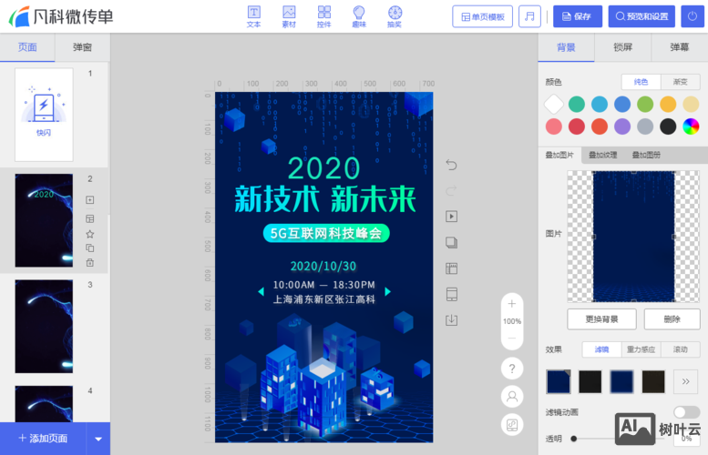The image size is (708, 455).
Task: Open the 单页模板 single page template
Action: point(483,16)
